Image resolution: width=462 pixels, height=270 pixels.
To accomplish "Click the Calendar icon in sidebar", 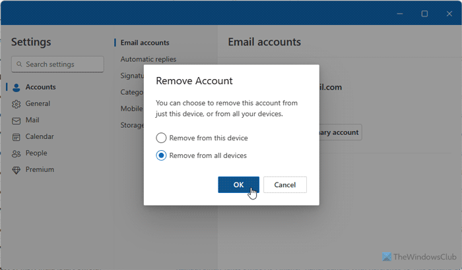I will coord(16,136).
